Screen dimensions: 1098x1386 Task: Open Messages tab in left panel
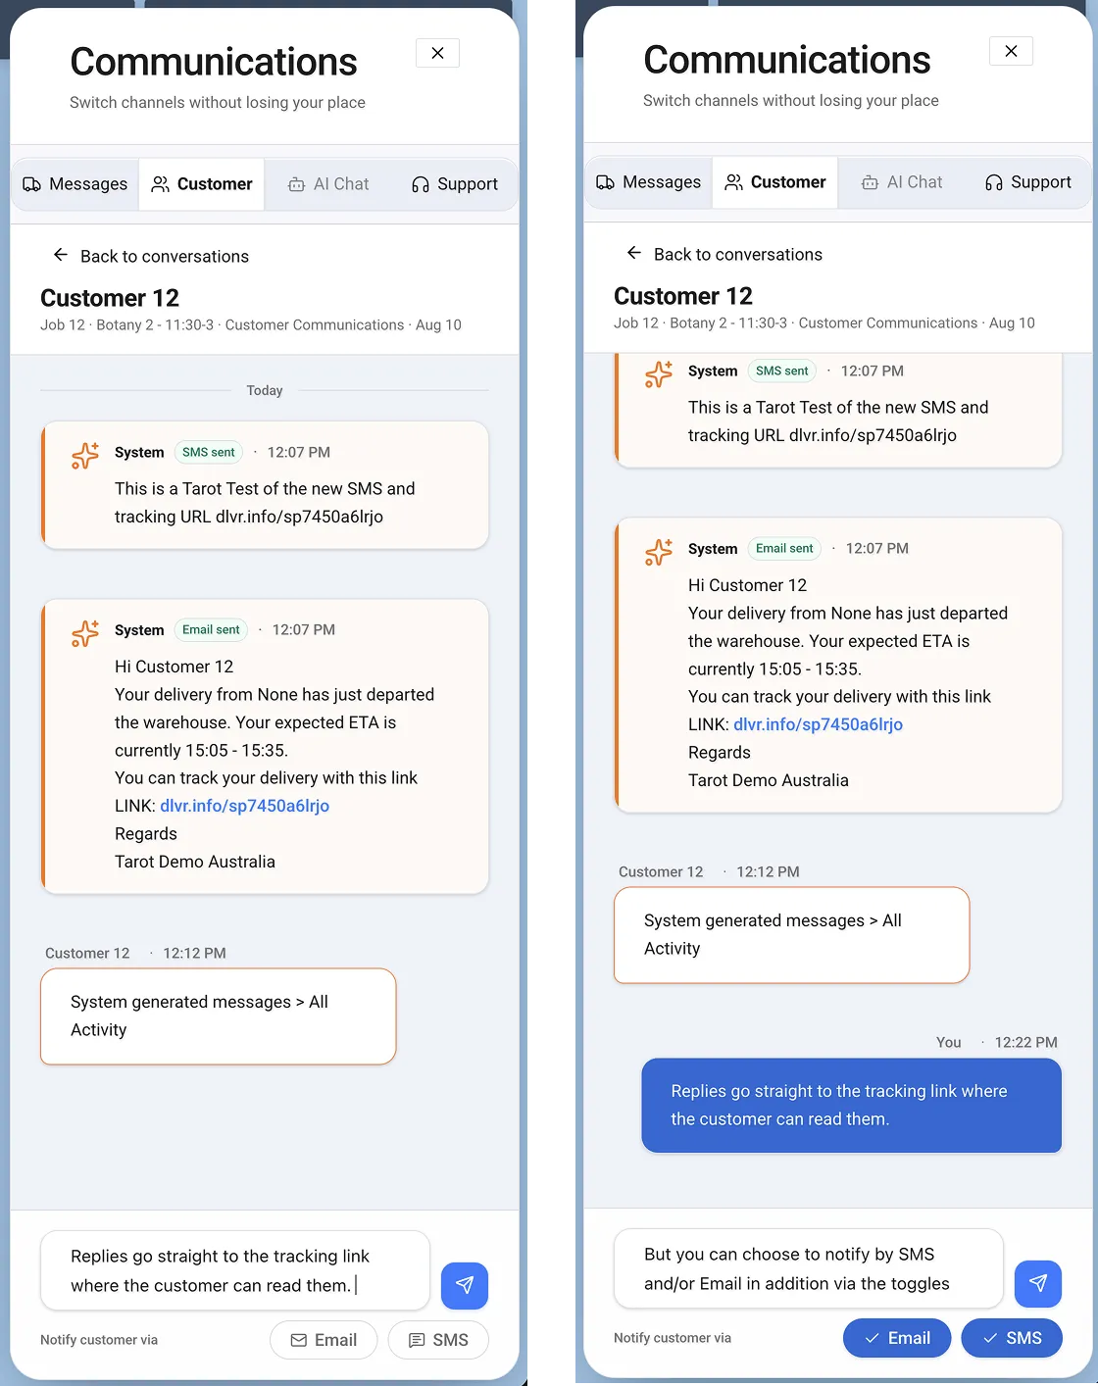pyautogui.click(x=75, y=184)
